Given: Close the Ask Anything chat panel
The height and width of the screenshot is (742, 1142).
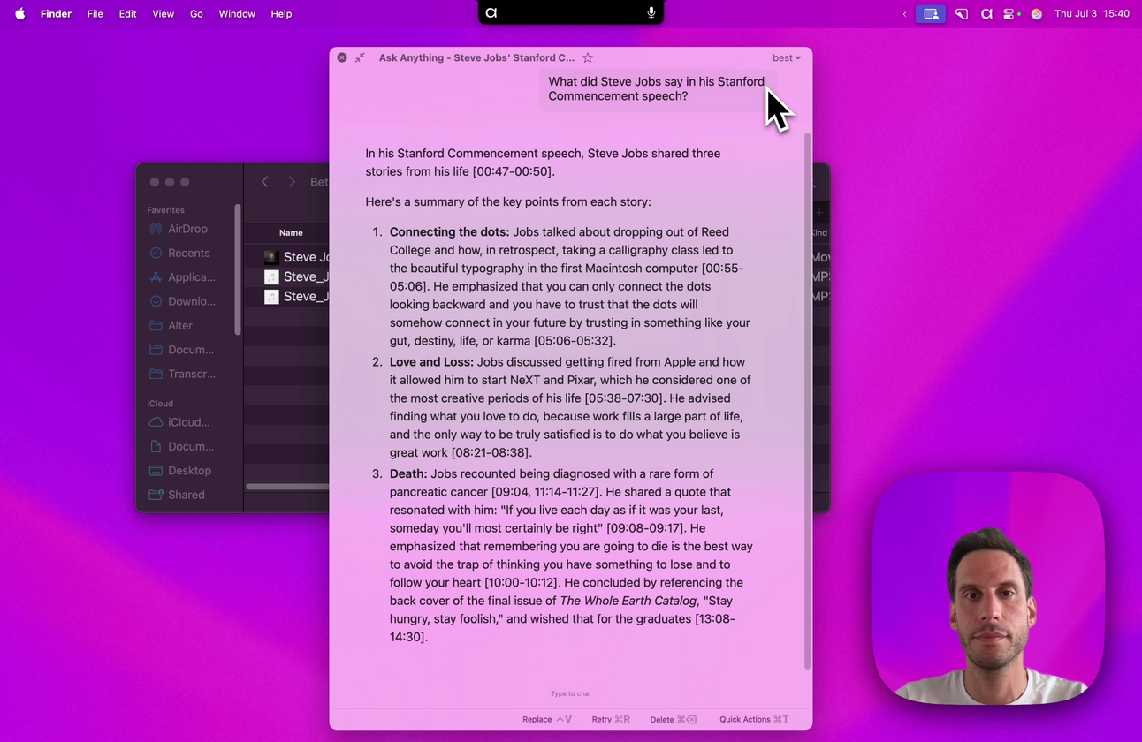Looking at the screenshot, I should tap(342, 57).
